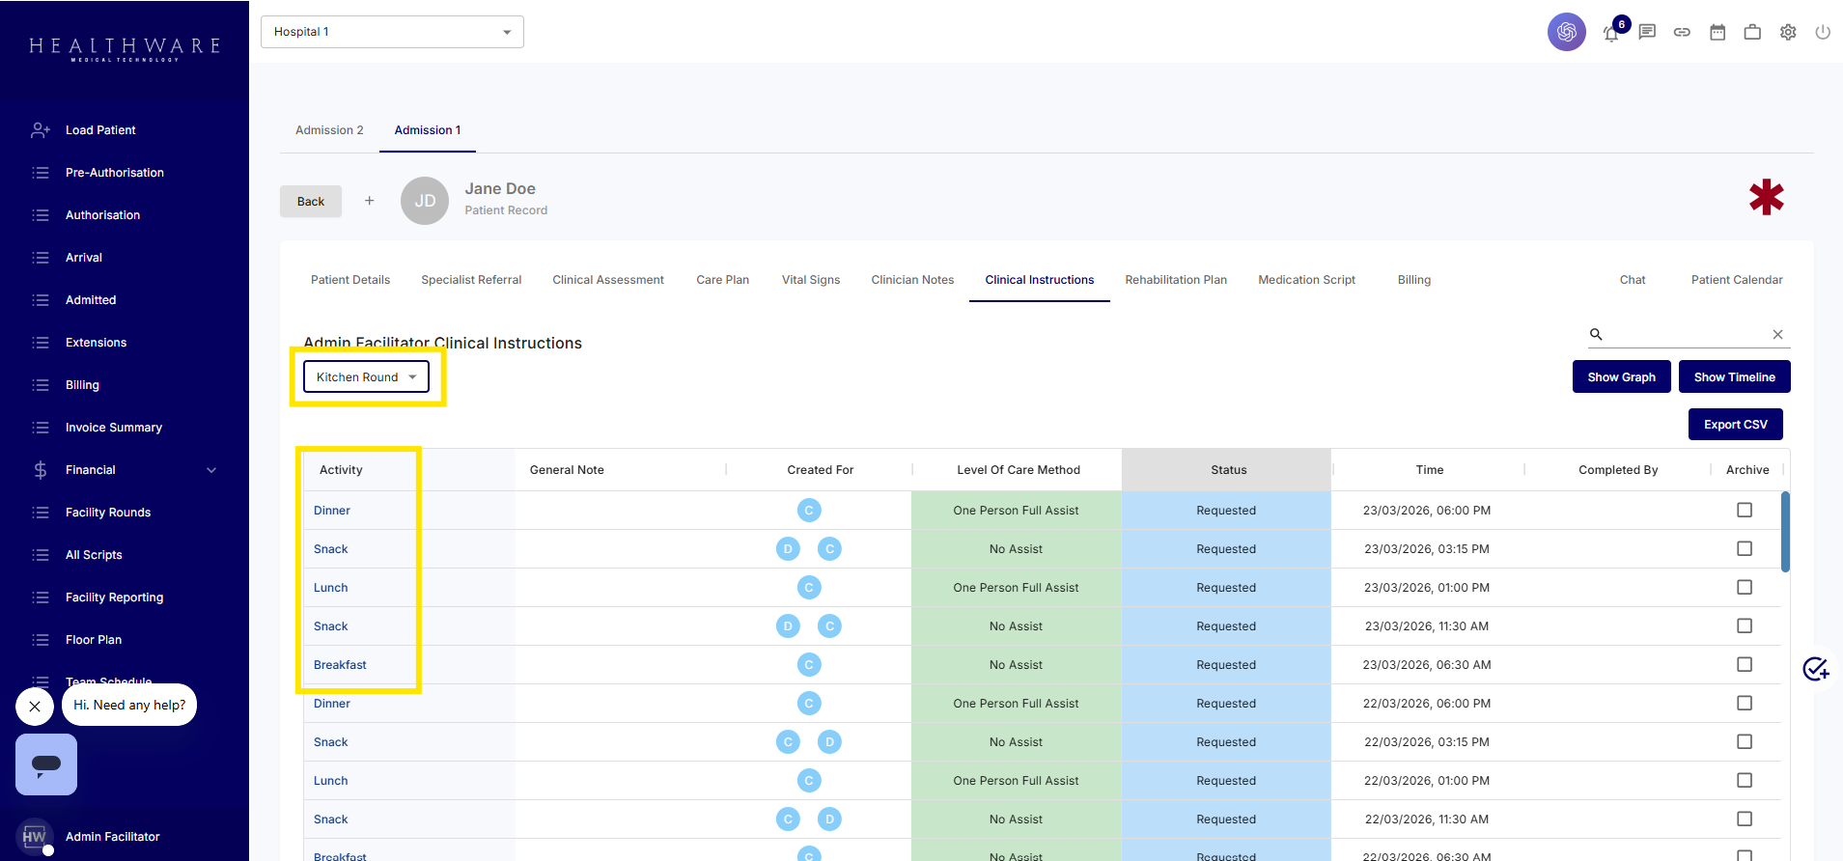This screenshot has height=861, width=1843.
Task: Click the briefcase icon in header
Action: (x=1752, y=32)
